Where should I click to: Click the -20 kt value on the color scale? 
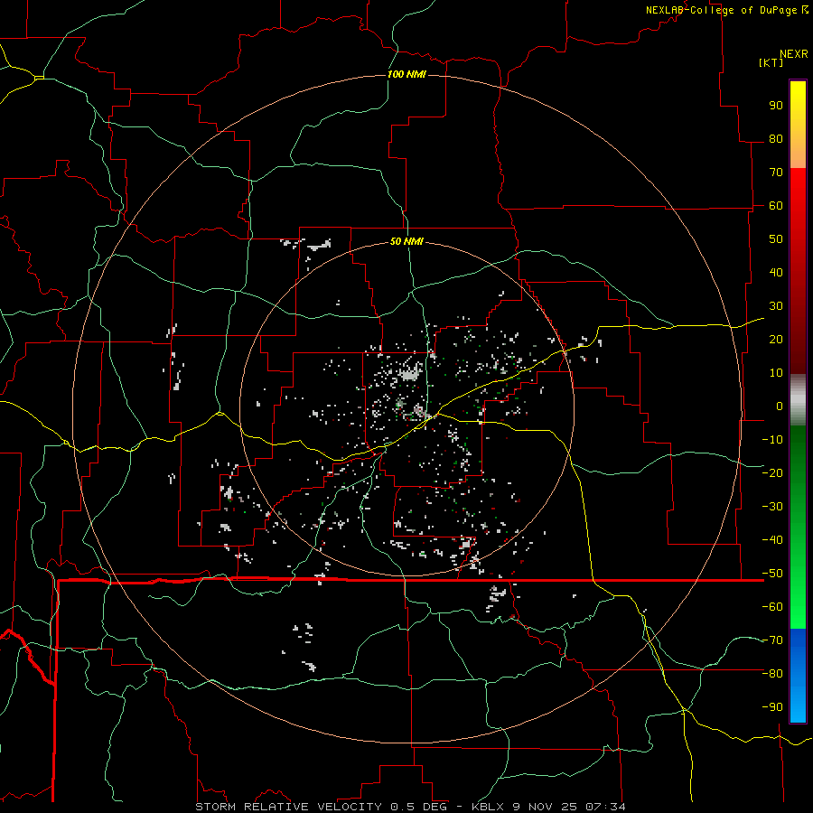772,472
